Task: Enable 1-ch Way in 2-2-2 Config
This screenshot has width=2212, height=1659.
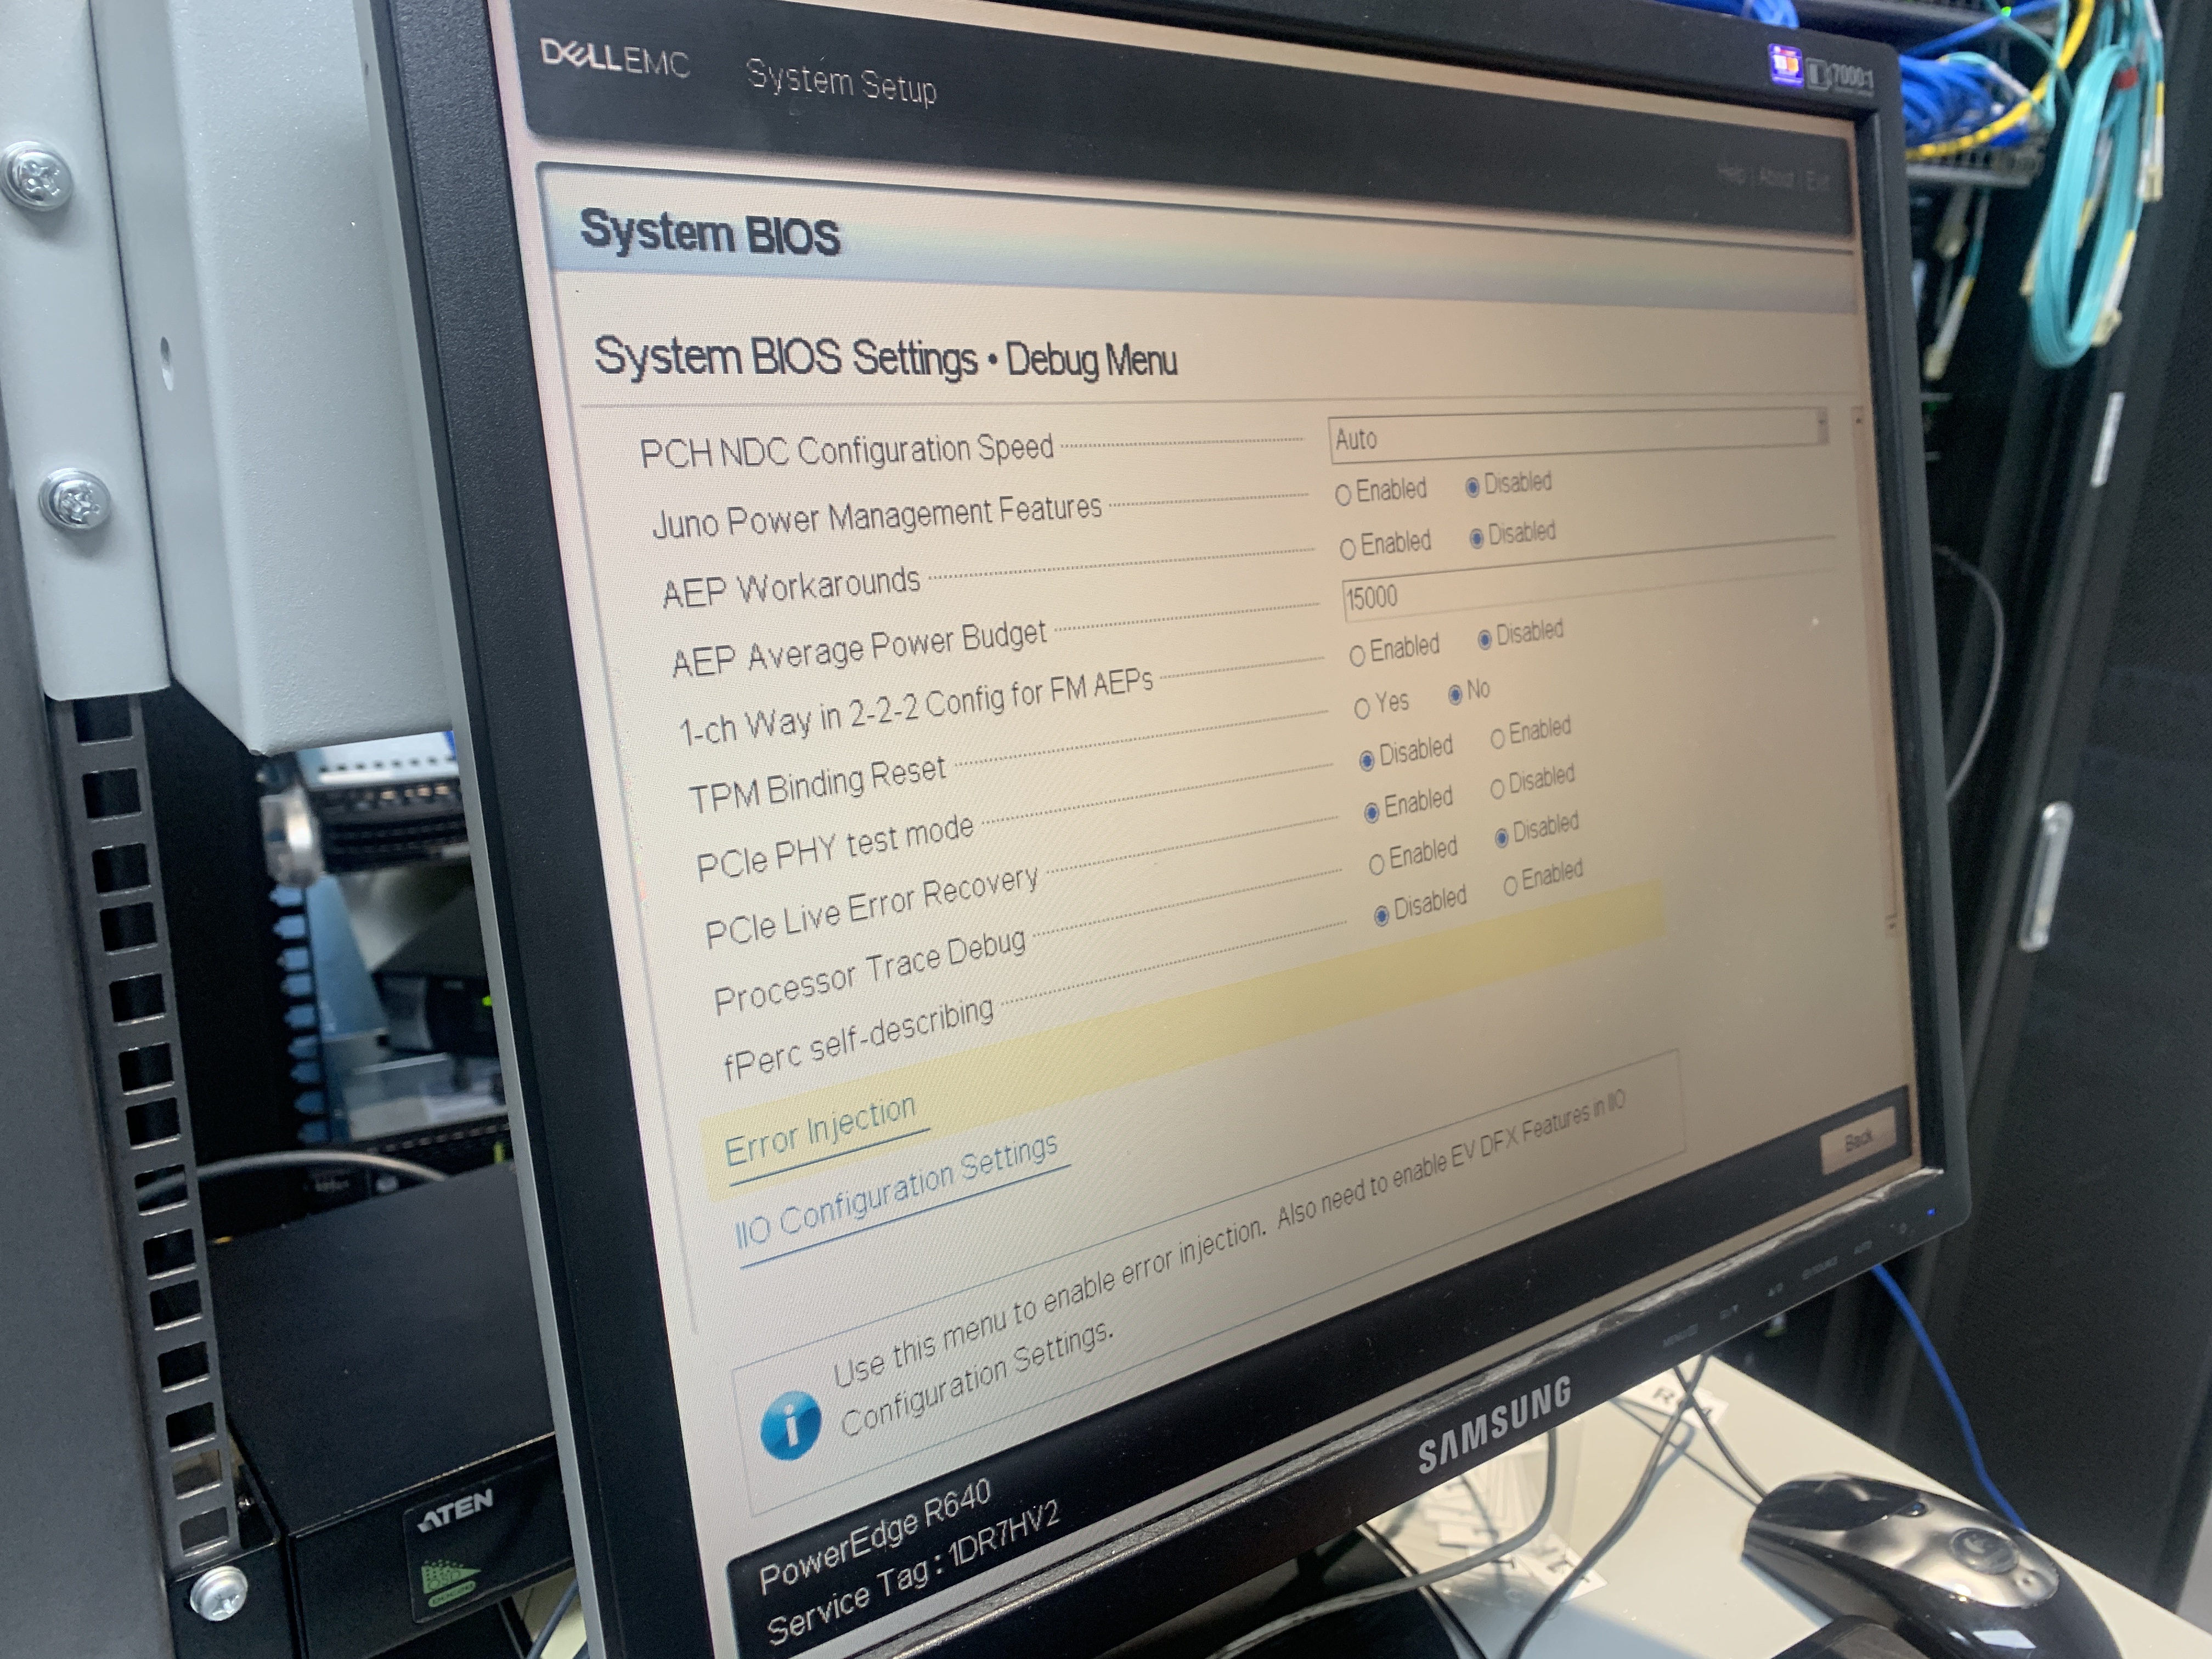Action: (1357, 656)
